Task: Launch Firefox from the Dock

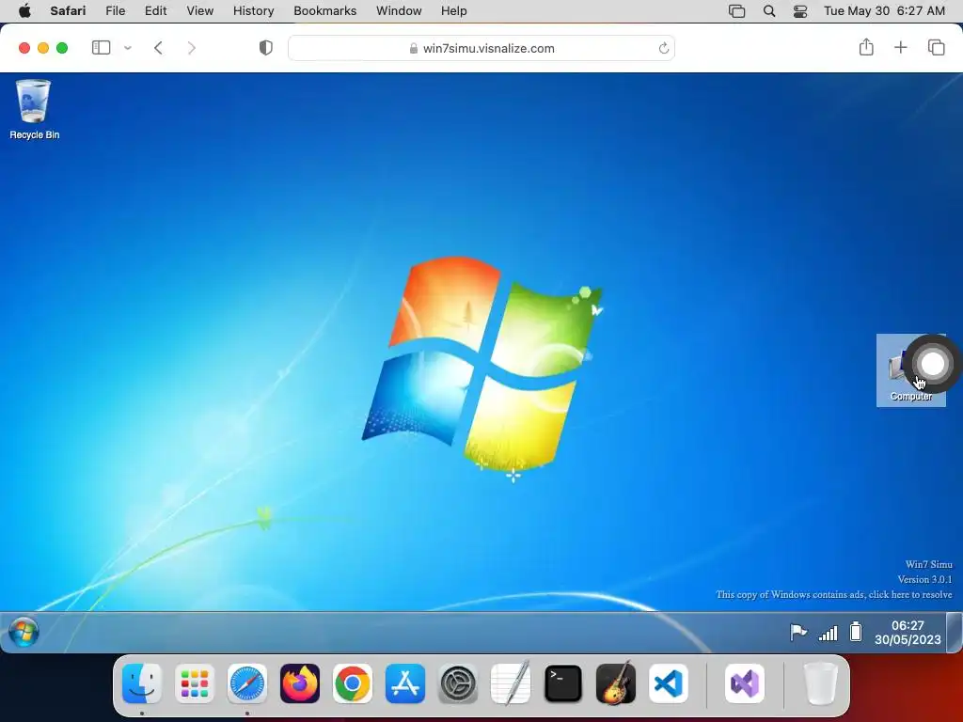Action: point(300,683)
